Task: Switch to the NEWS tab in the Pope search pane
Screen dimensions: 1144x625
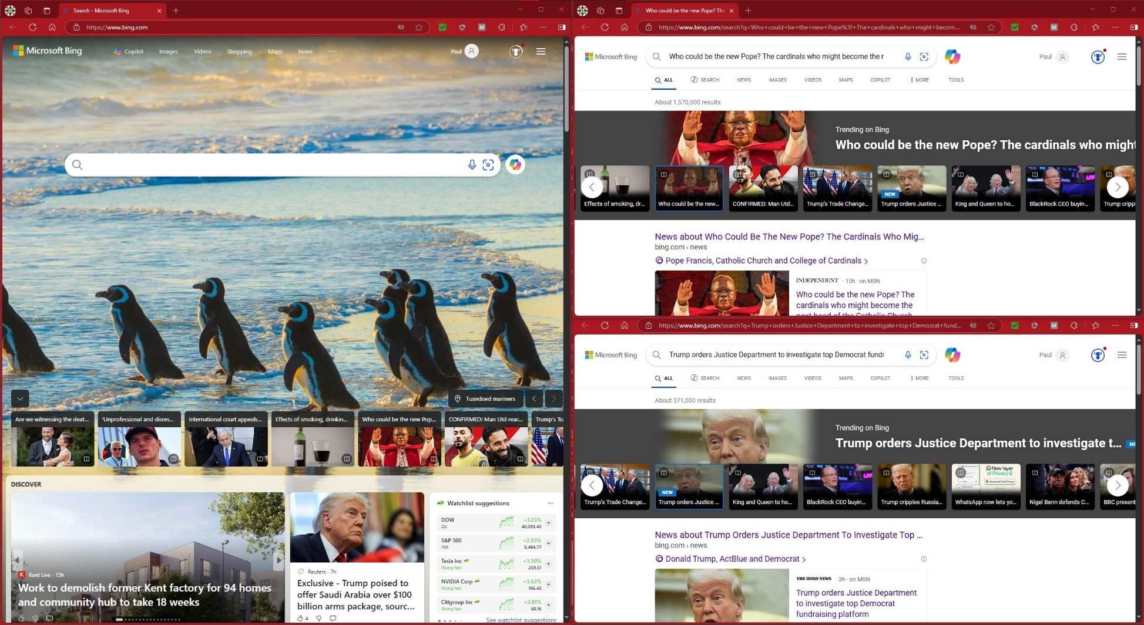Action: pos(744,80)
